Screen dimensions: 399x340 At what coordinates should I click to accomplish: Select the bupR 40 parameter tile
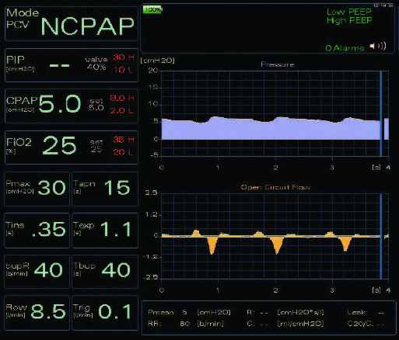tap(37, 271)
